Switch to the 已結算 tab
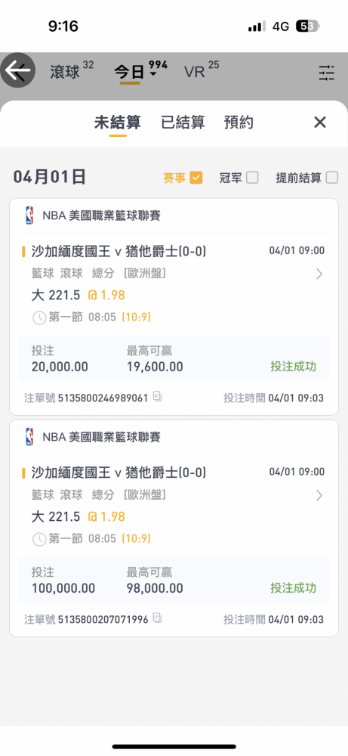 point(183,123)
